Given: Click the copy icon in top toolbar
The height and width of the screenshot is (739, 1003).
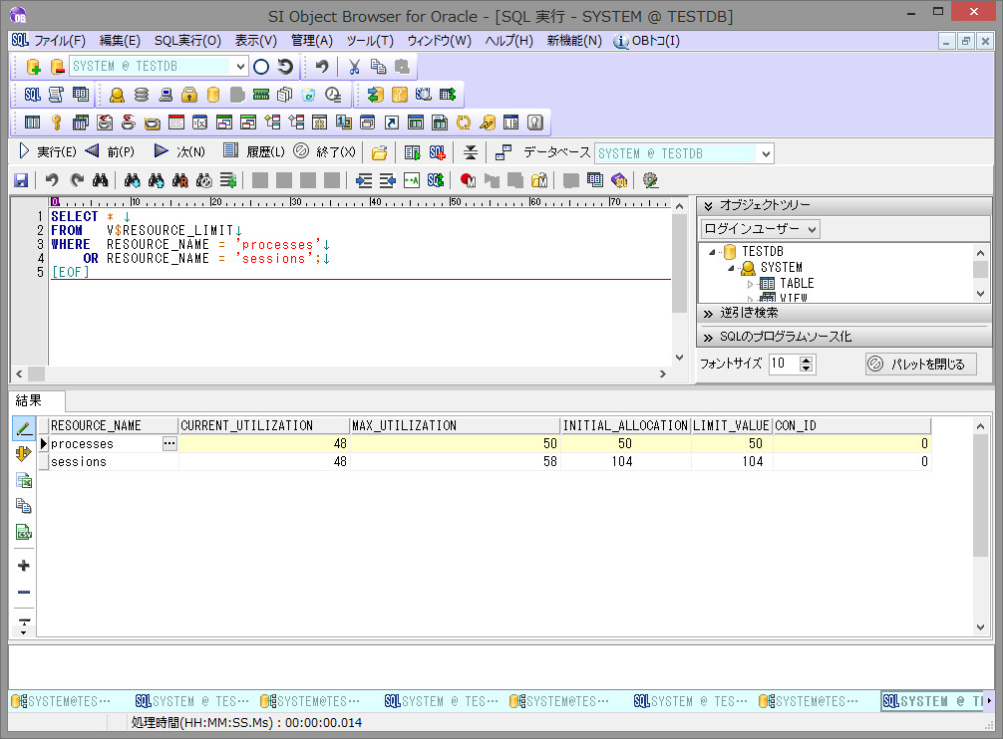Looking at the screenshot, I should click(x=378, y=67).
